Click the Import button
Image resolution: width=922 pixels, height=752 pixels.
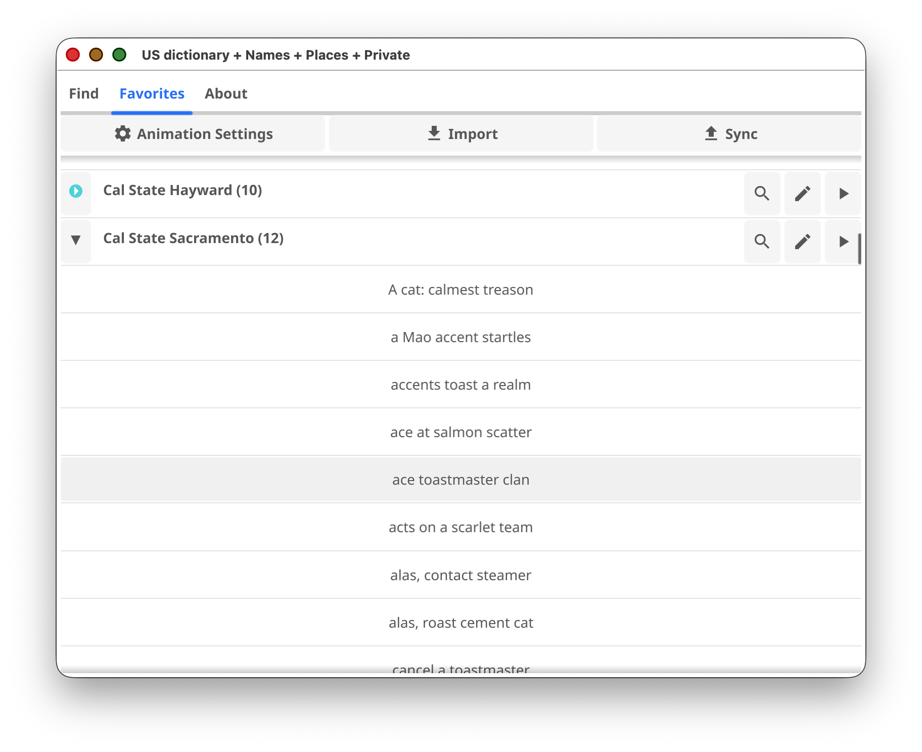tap(461, 134)
